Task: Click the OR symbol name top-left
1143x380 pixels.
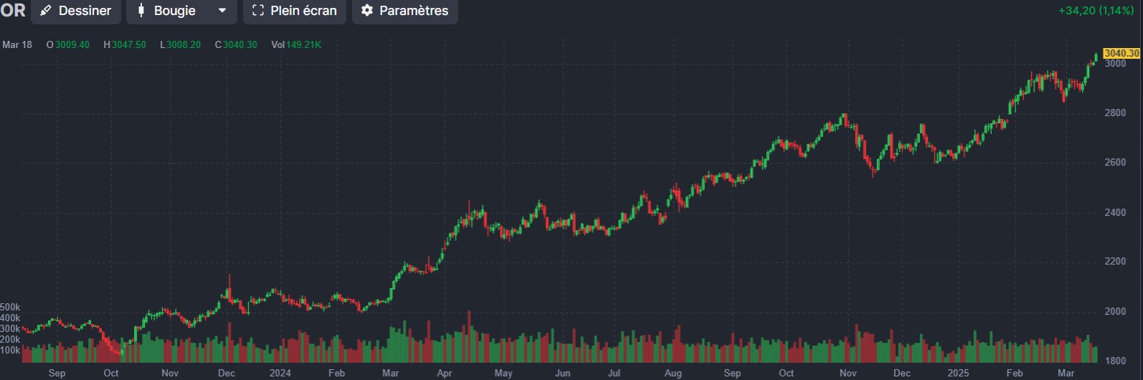Action: pyautogui.click(x=13, y=11)
